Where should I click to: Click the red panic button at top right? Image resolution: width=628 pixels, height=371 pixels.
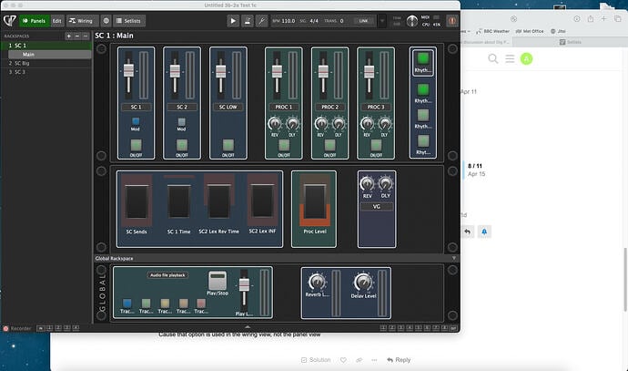coord(452,21)
